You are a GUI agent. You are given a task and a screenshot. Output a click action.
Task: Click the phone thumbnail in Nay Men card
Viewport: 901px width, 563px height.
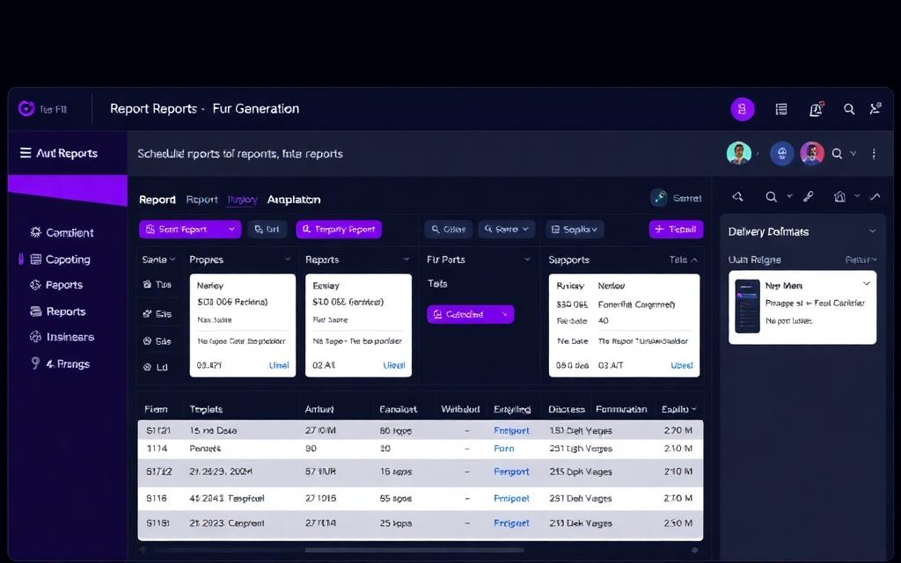tap(748, 305)
